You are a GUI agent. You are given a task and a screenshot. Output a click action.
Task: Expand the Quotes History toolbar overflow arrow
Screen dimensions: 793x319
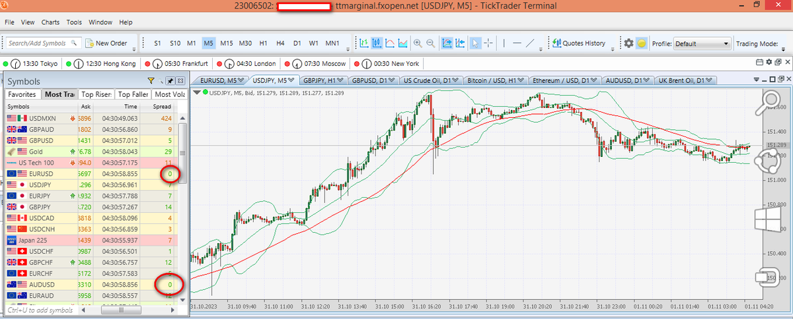click(612, 48)
